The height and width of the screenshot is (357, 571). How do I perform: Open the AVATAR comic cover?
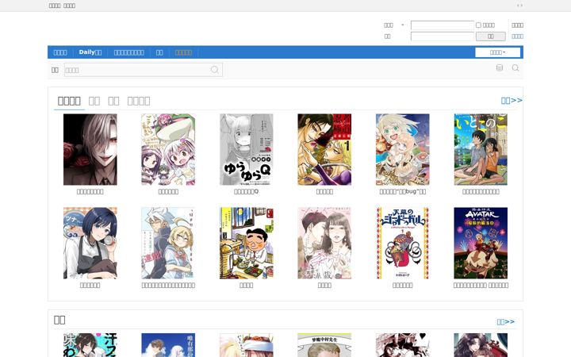pos(481,243)
